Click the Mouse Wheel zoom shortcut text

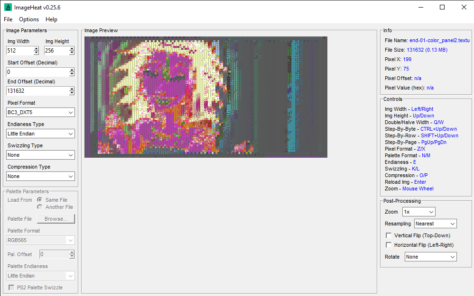pyautogui.click(x=418, y=188)
